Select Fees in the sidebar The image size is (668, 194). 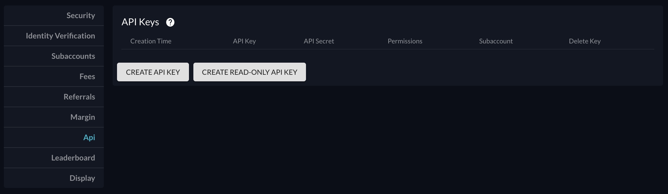(87, 77)
